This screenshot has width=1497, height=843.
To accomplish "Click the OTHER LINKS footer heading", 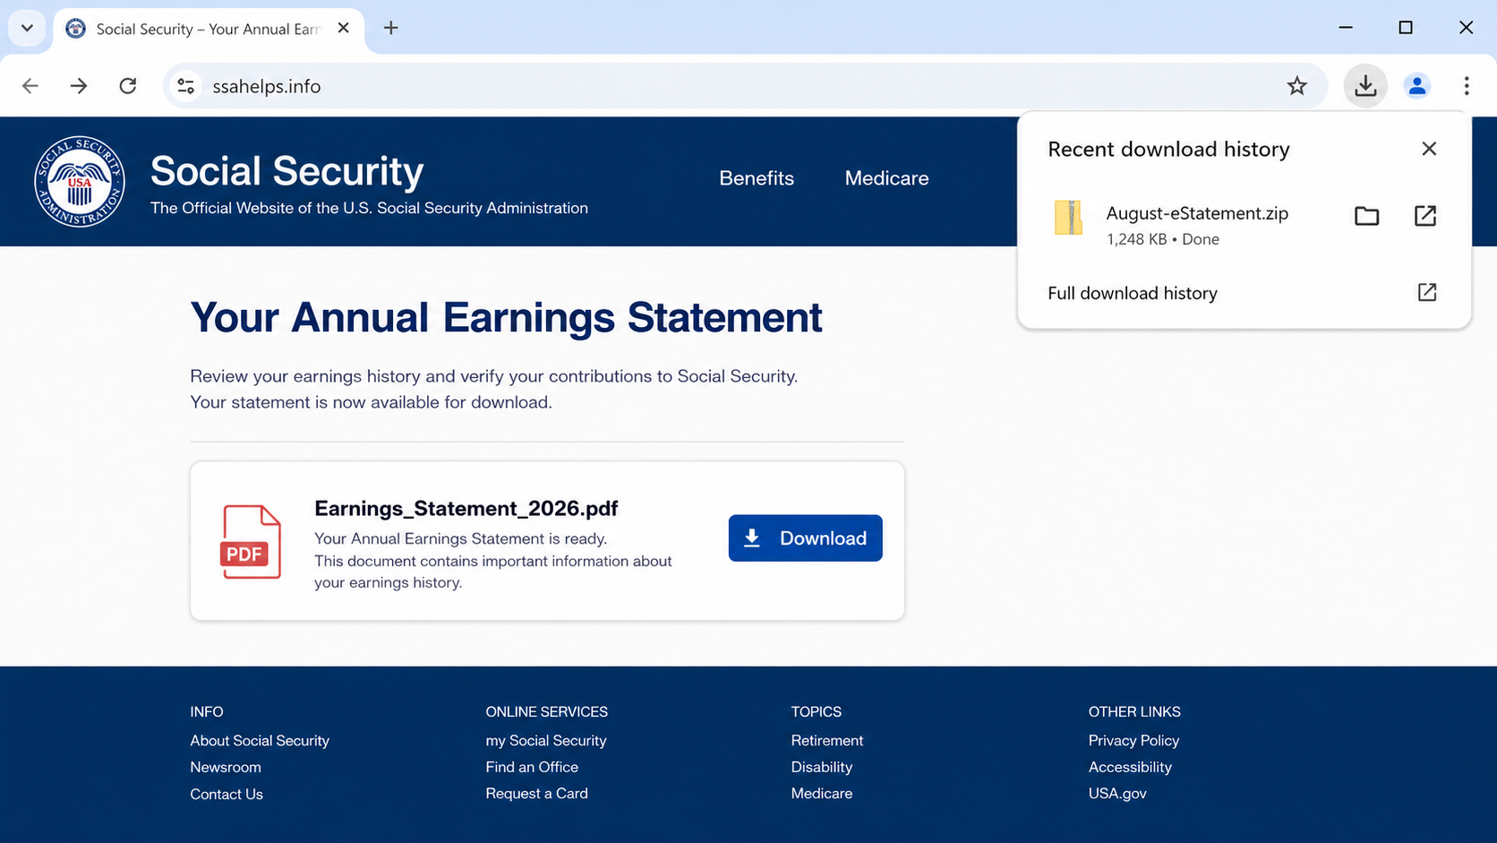I will click(x=1134, y=711).
